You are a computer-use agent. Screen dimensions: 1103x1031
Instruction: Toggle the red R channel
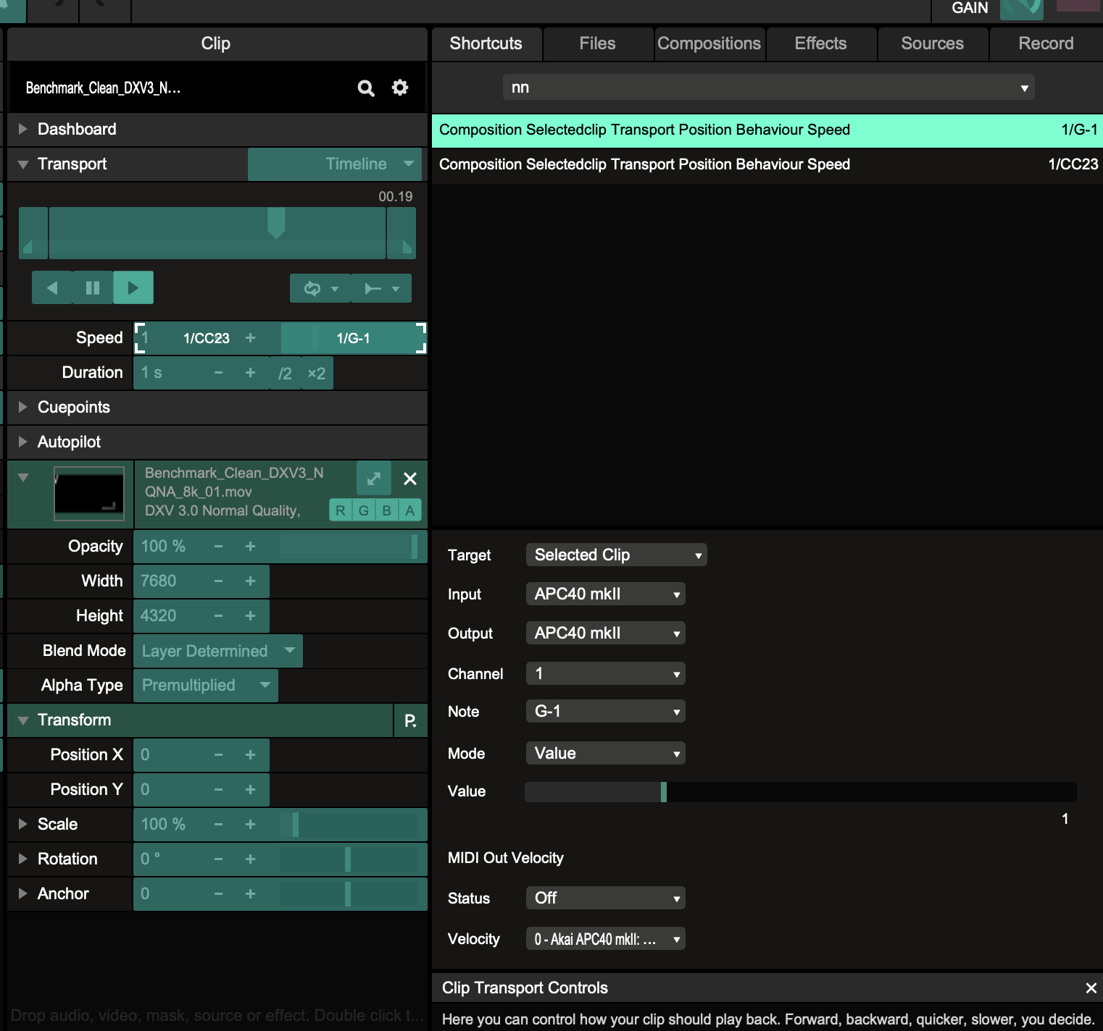341,510
